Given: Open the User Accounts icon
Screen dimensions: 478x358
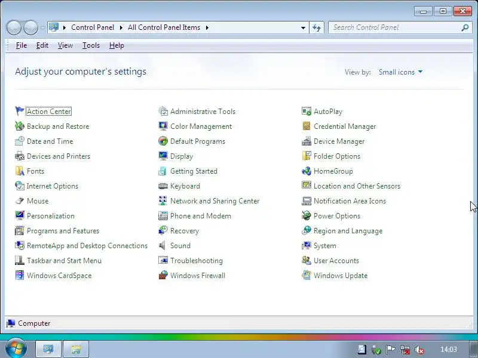Looking at the screenshot, I should pyautogui.click(x=307, y=261).
